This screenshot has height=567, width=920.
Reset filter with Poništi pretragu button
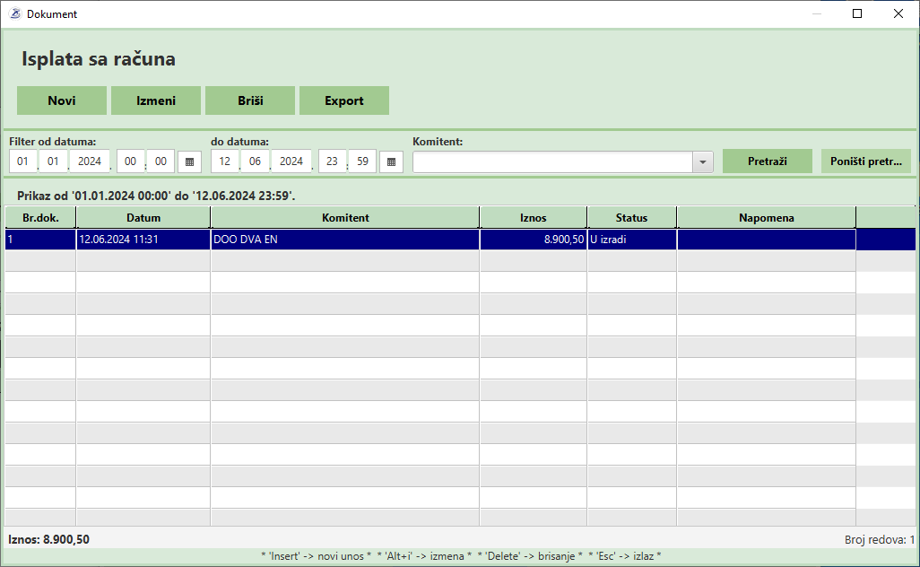(865, 161)
